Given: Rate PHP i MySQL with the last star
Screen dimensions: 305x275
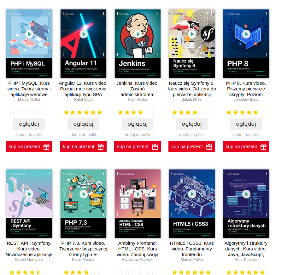Looking at the screenshot, I should point(45,112).
